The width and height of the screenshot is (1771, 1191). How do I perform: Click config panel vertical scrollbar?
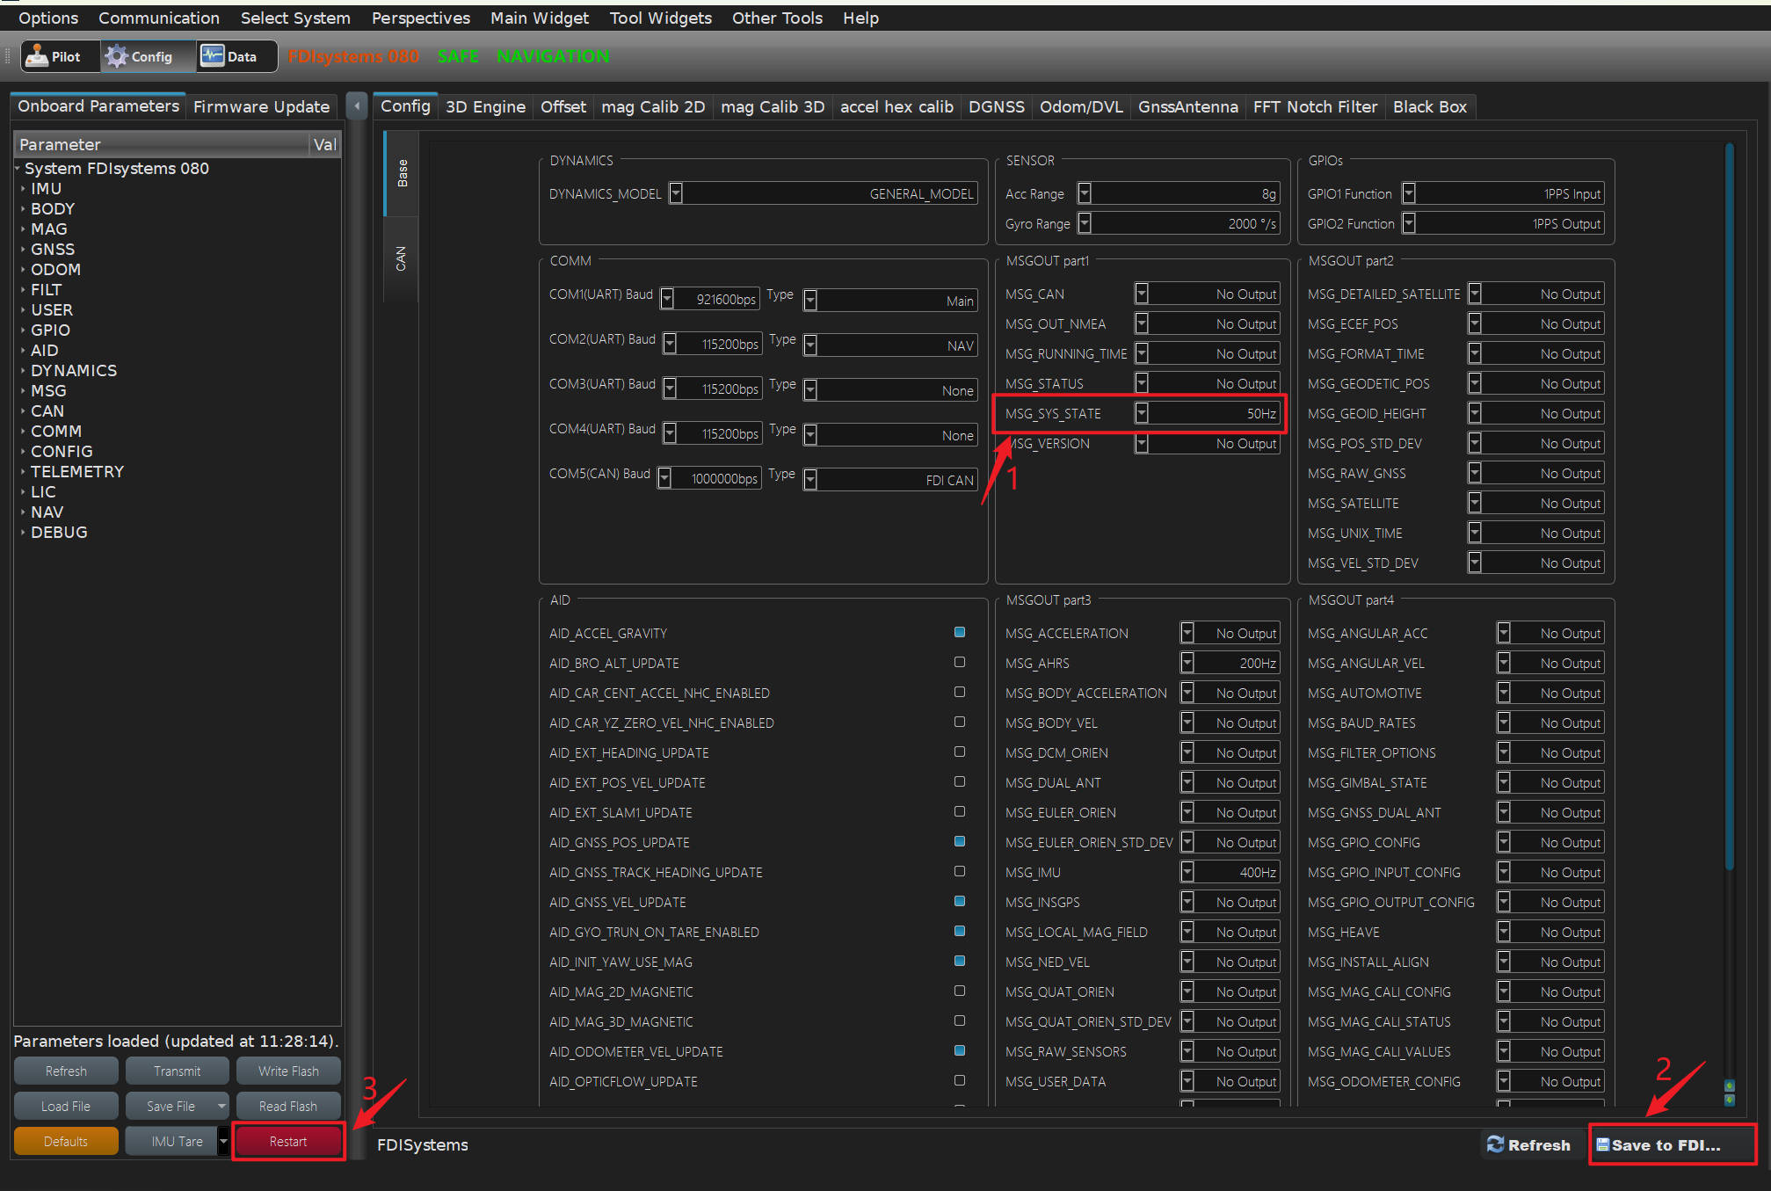click(x=1729, y=505)
